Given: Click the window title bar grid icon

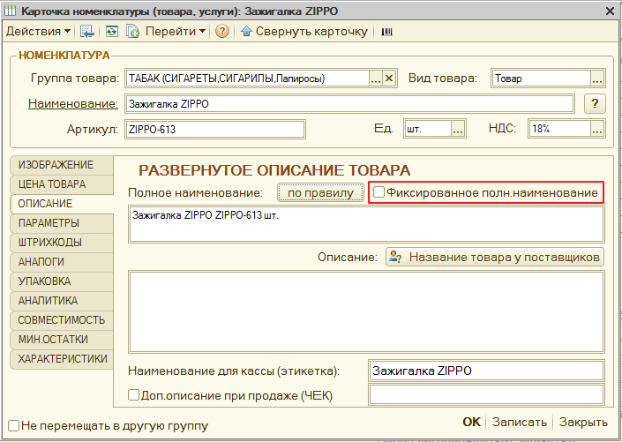Looking at the screenshot, I should click(11, 11).
